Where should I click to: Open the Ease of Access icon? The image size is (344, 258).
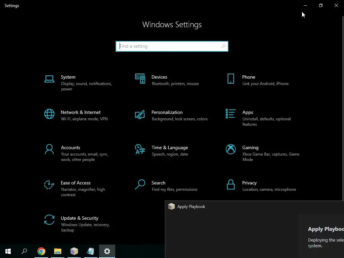49,184
